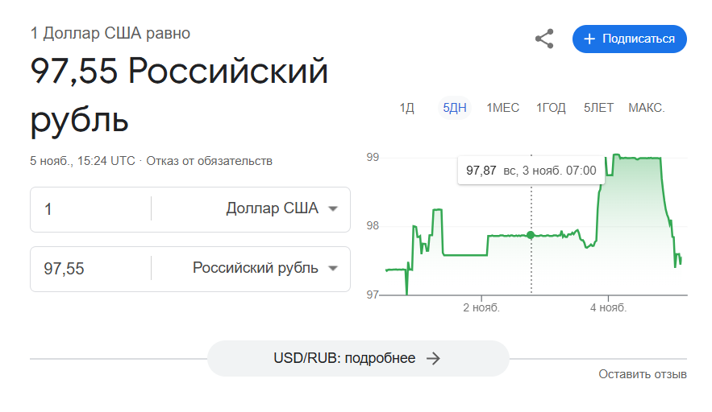Click the ruble amount field showing 97,55
Screen dimensions: 712x412
pos(90,269)
